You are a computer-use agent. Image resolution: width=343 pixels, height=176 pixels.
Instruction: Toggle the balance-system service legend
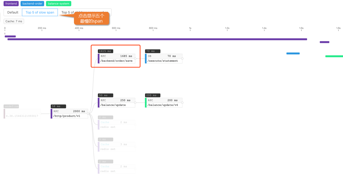58,3
